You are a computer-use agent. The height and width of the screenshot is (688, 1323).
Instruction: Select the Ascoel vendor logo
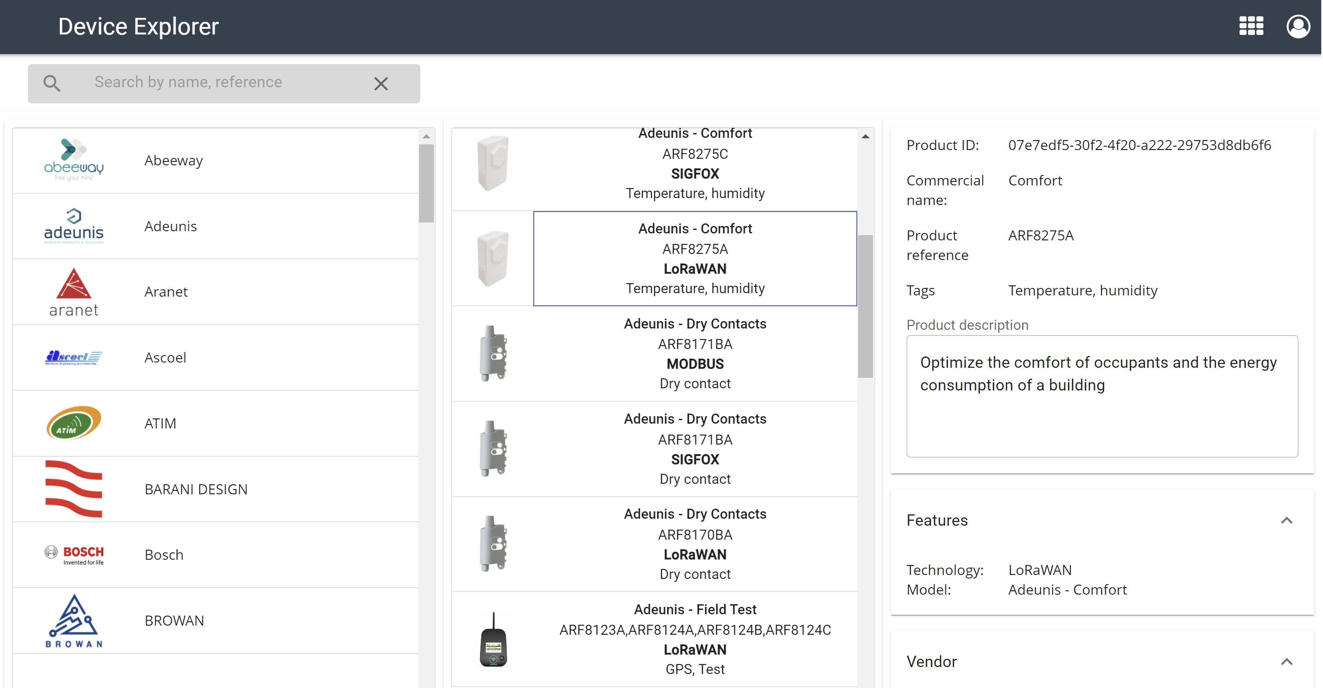click(x=73, y=357)
